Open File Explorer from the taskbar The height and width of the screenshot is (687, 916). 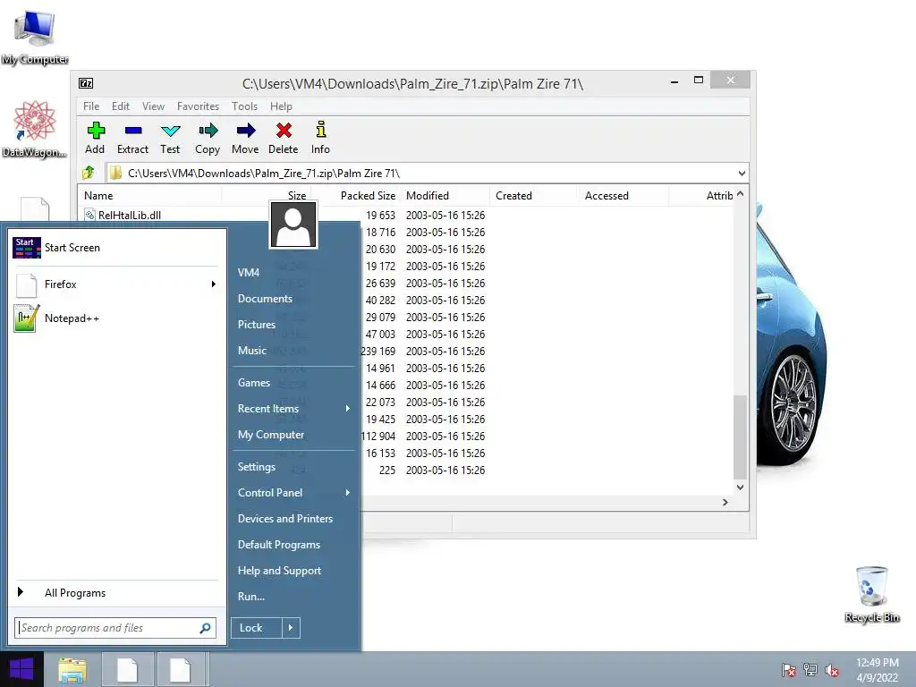click(72, 670)
